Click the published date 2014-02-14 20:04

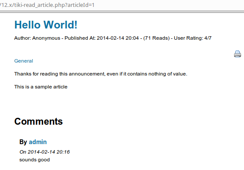click(117, 38)
